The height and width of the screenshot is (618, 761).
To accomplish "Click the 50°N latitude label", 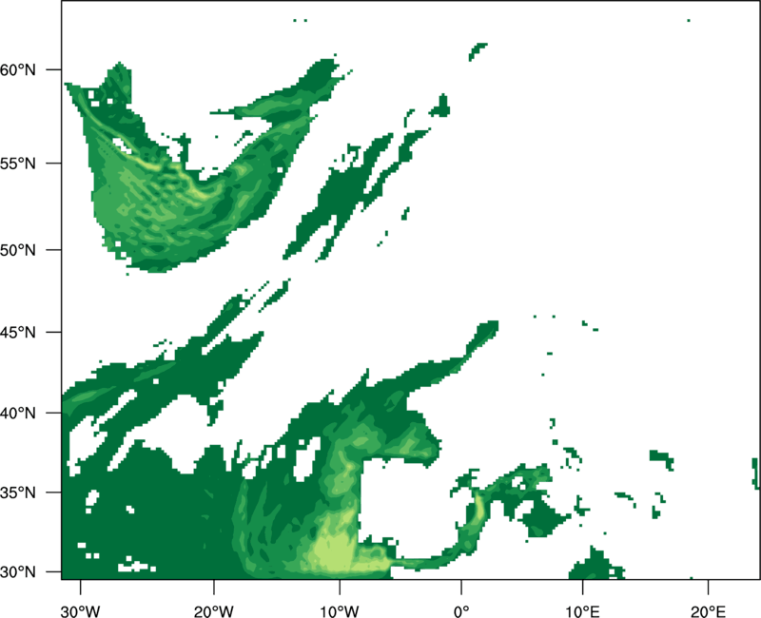I will point(18,250).
